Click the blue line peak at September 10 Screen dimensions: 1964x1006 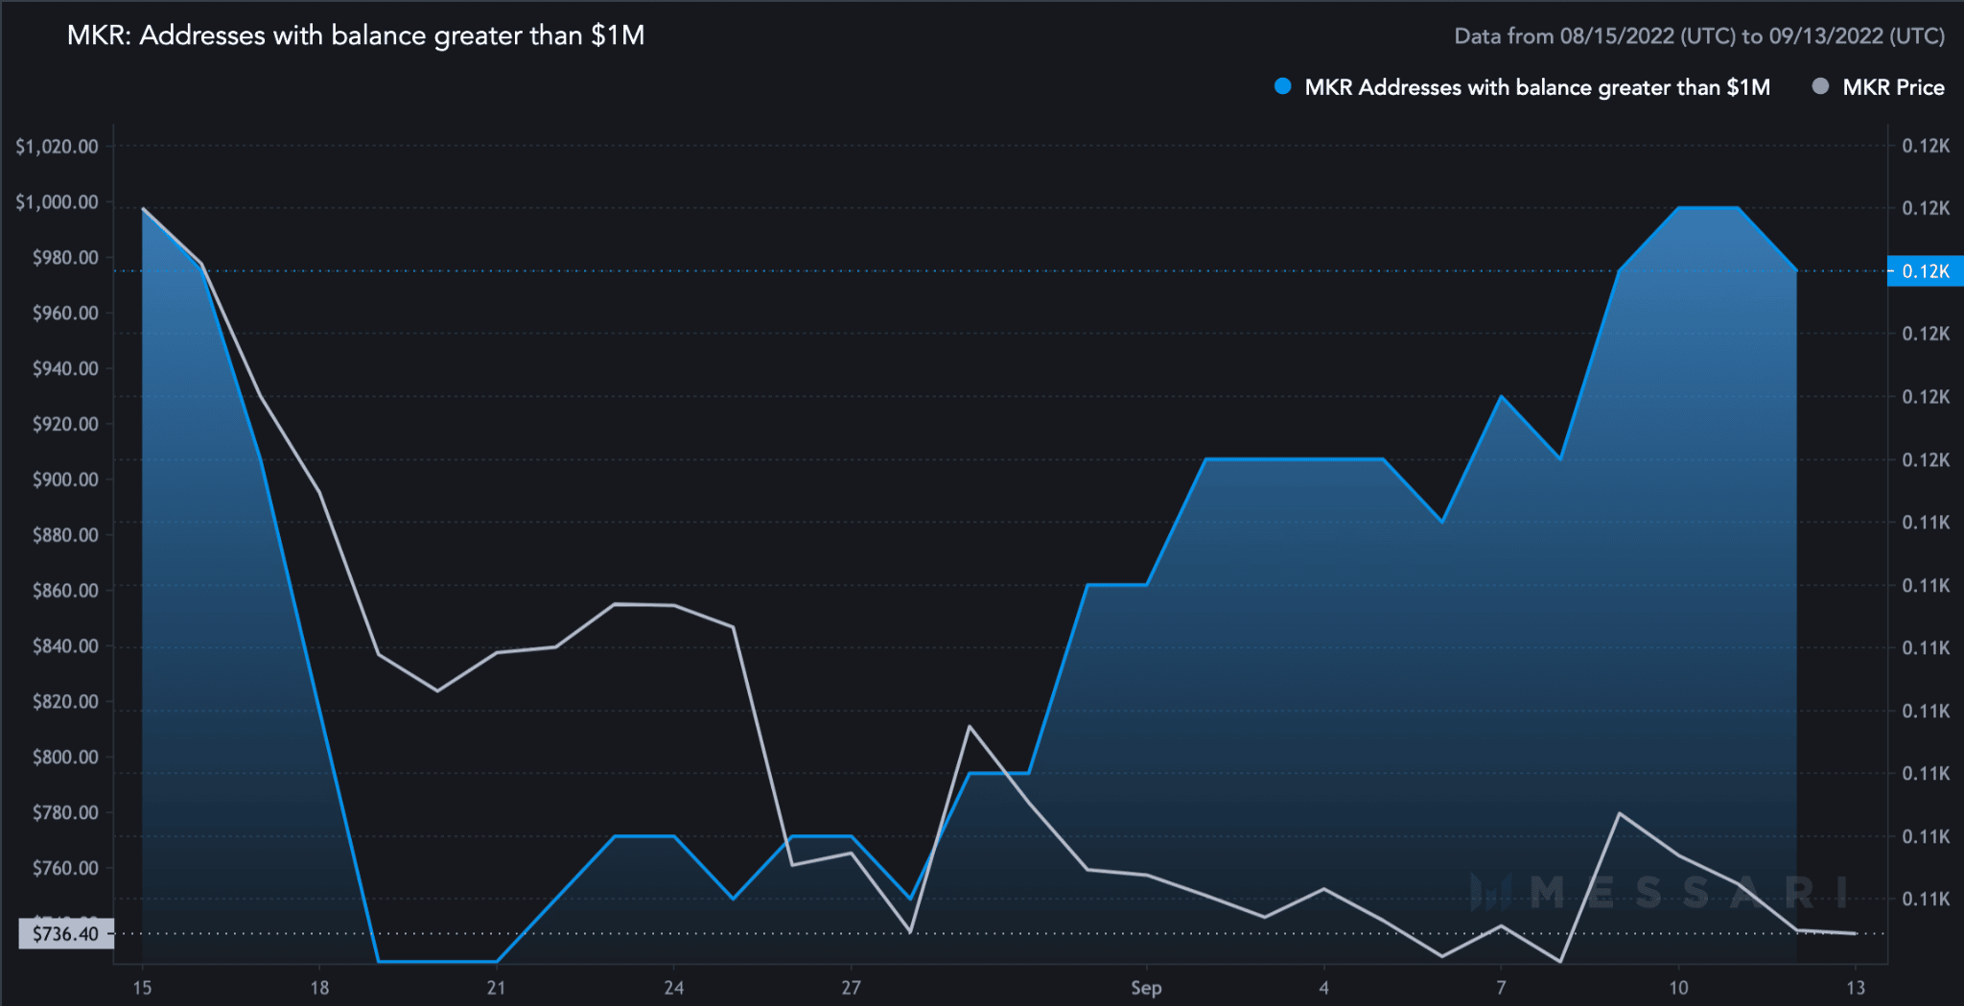click(x=1679, y=207)
